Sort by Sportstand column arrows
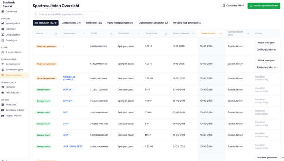 click(166, 34)
